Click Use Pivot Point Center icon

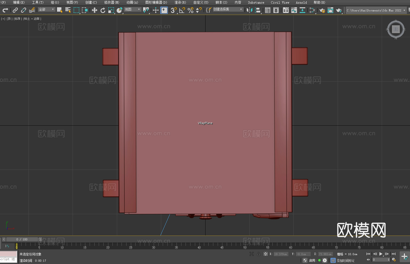click(146, 10)
